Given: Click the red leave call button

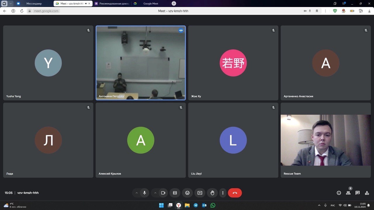Looking at the screenshot, I should (x=235, y=193).
